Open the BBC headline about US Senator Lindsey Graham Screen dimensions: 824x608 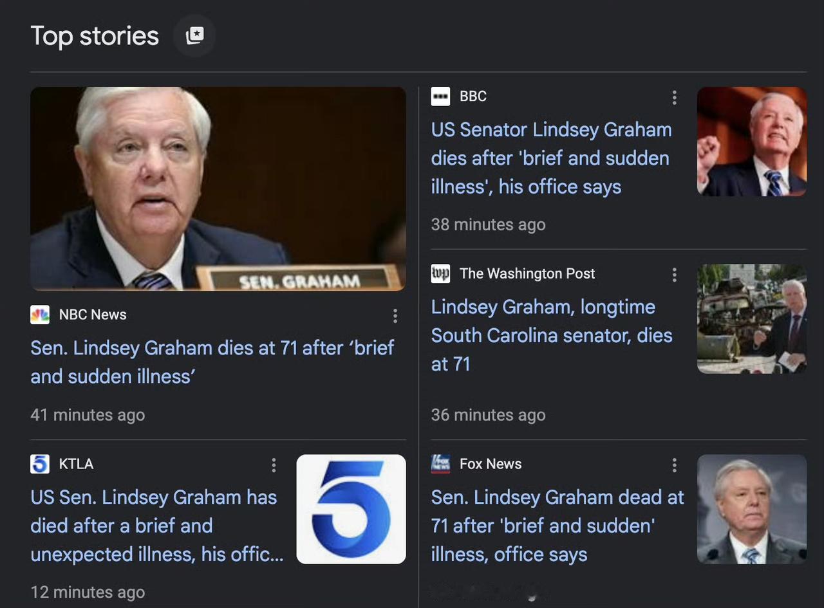point(551,158)
